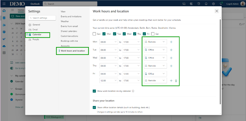Close the Settings dialog
246x121 pixels.
[216, 11]
